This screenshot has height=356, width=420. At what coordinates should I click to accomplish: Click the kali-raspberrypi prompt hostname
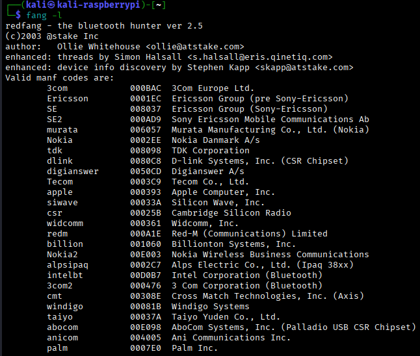99,5
